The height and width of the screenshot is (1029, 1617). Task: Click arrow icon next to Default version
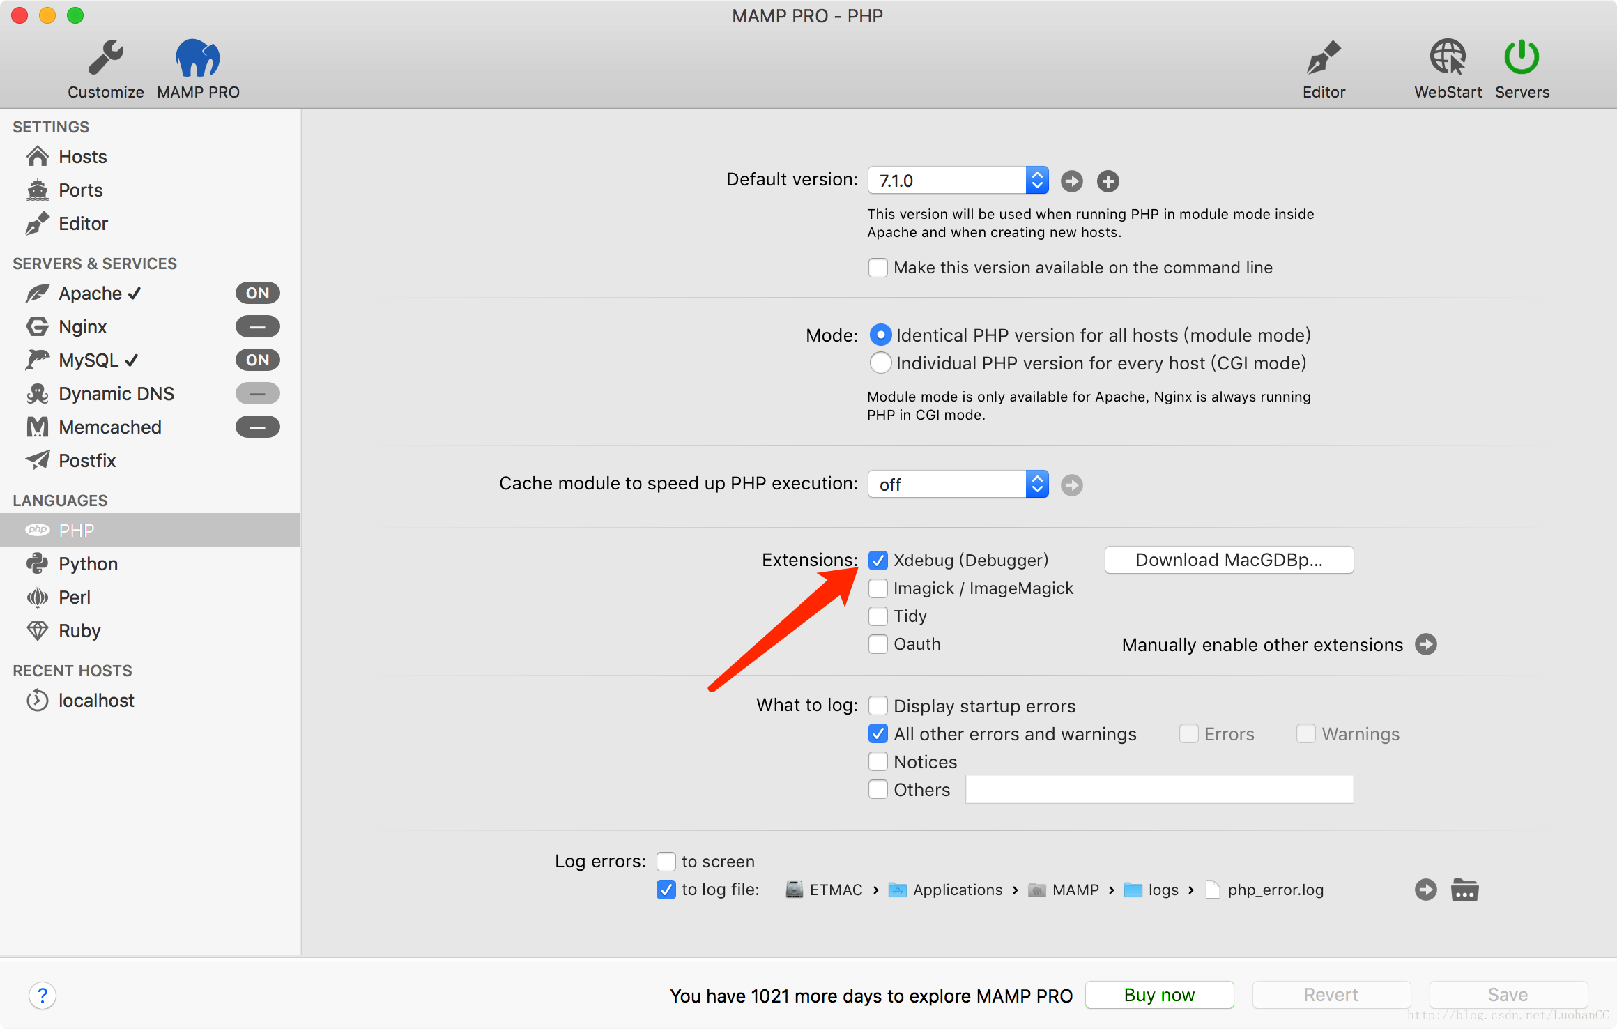(x=1071, y=181)
